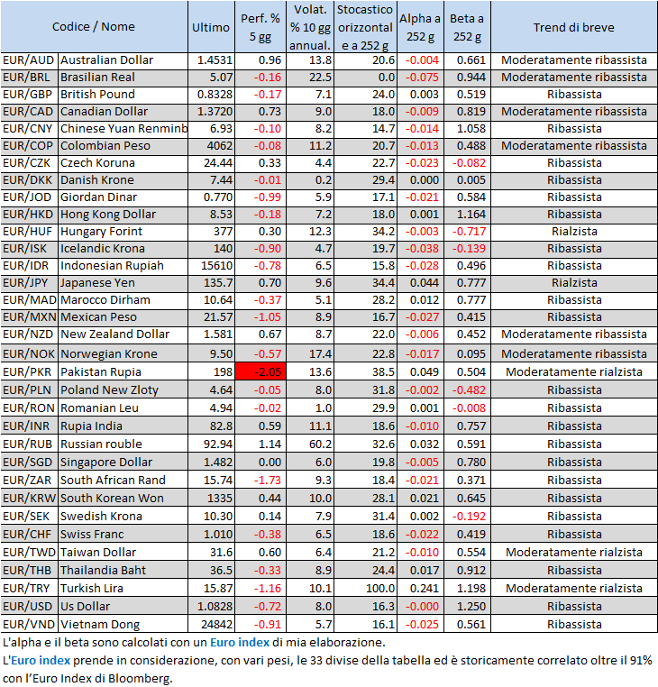Click the EUR/RON code cell
658x687 pixels.
point(29,408)
